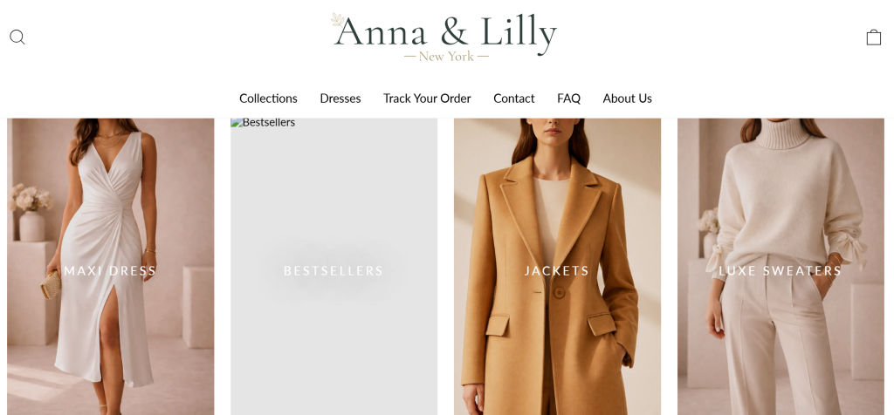Click the leaf emblem beside Anna
This screenshot has width=894, height=415.
click(338, 21)
